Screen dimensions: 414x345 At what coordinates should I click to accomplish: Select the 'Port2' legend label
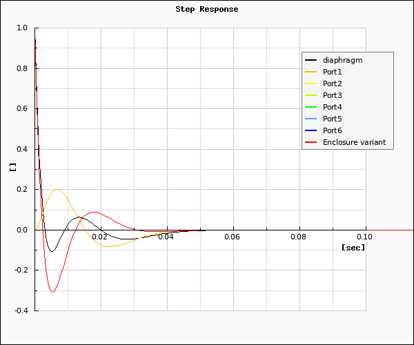coord(333,83)
